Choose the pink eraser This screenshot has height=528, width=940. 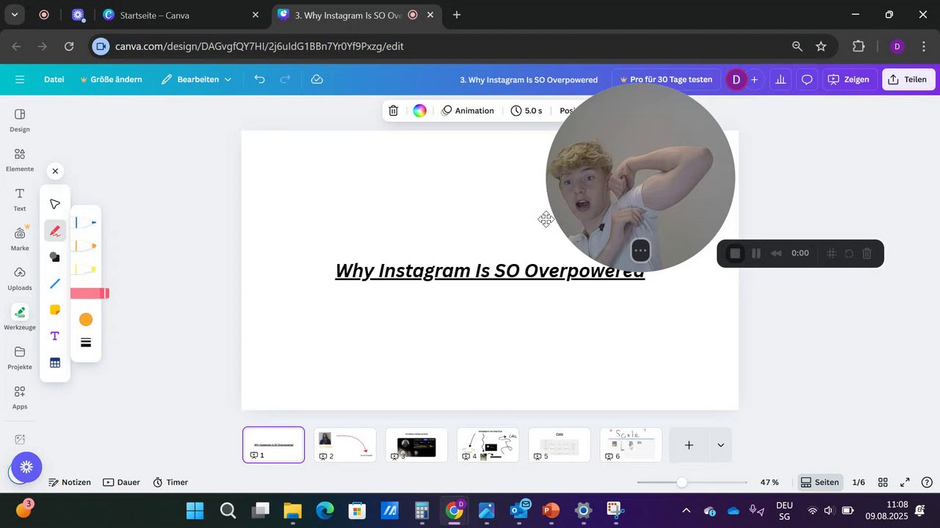90,293
